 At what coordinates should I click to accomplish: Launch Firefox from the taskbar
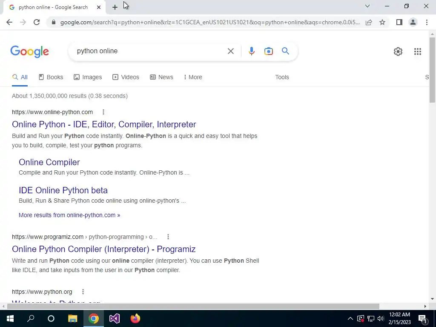135,318
